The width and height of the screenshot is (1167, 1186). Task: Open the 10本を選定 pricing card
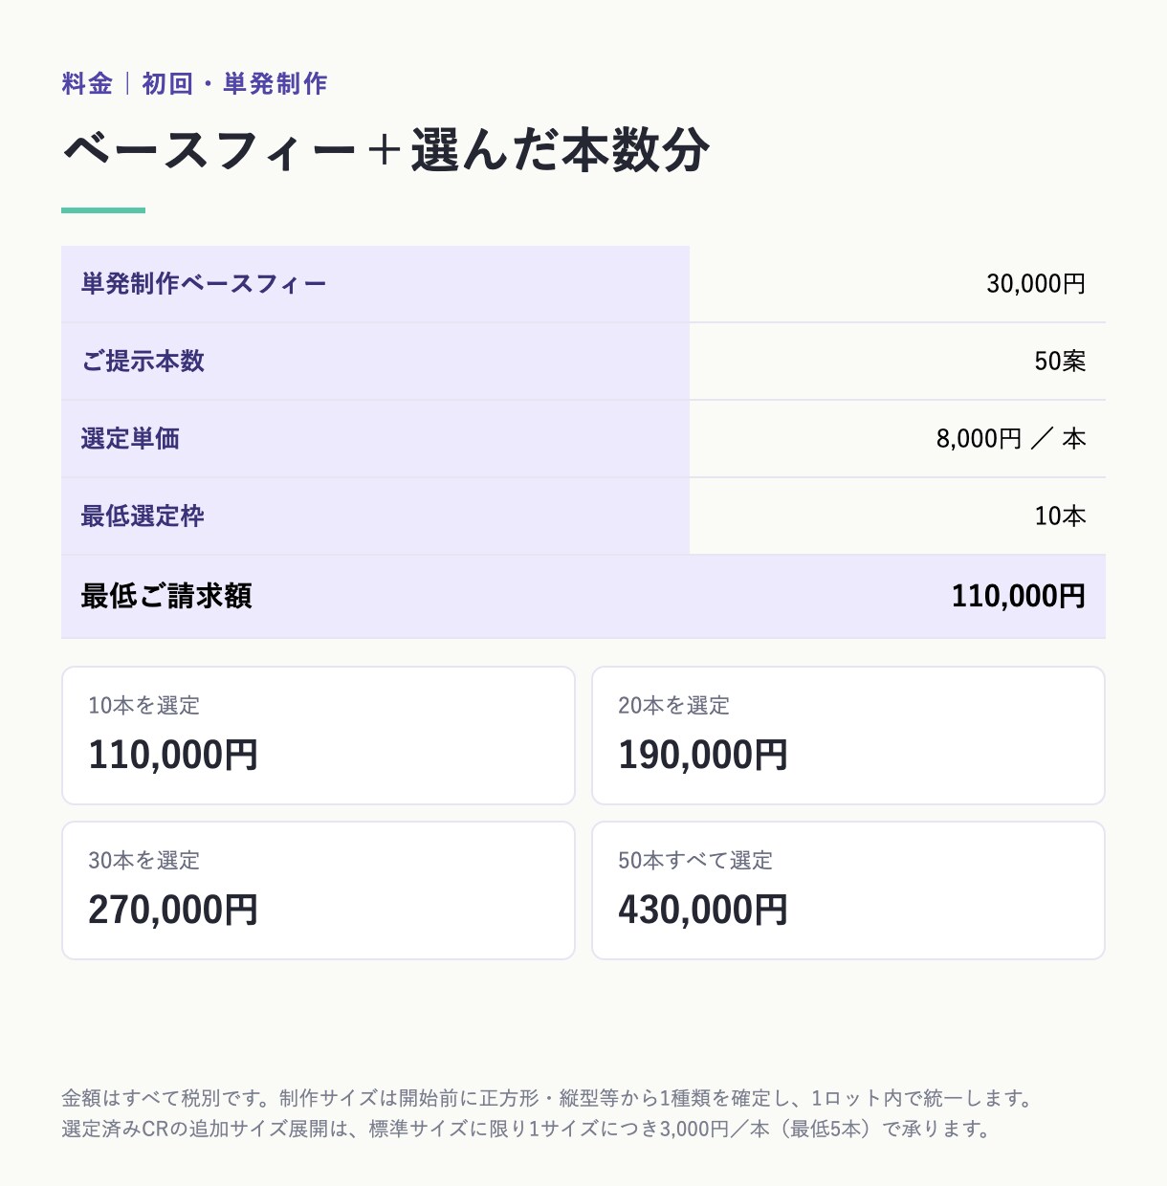(319, 736)
